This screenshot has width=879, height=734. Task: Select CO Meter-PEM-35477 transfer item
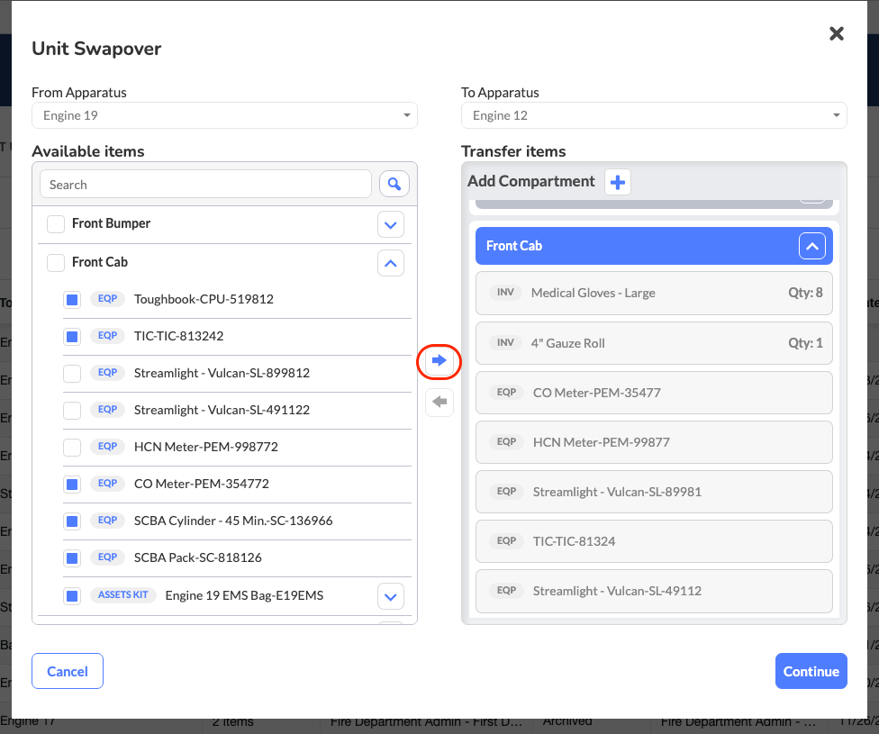tap(654, 393)
